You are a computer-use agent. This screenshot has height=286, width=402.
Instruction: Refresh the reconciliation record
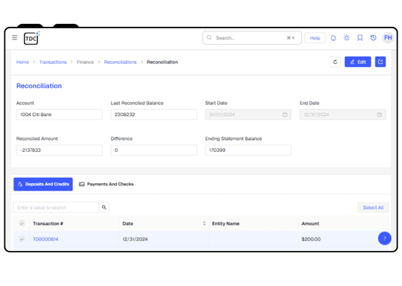click(x=335, y=62)
